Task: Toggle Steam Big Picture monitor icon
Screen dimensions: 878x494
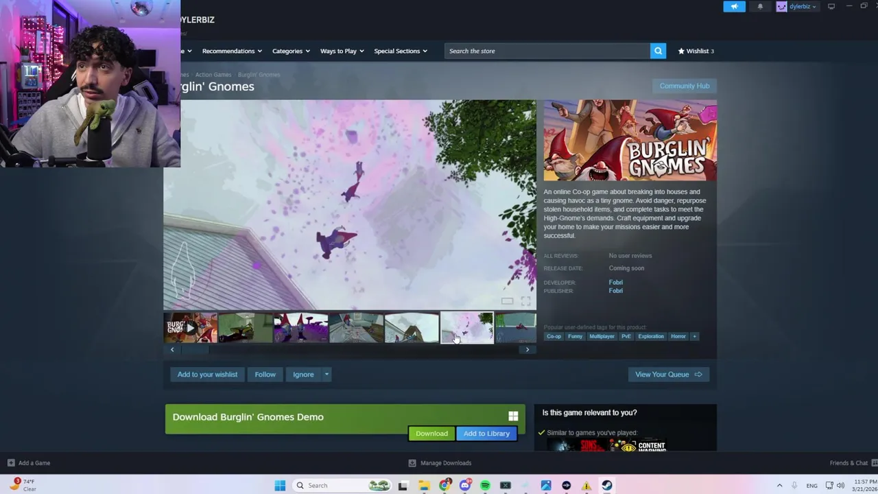Action: coord(831,6)
